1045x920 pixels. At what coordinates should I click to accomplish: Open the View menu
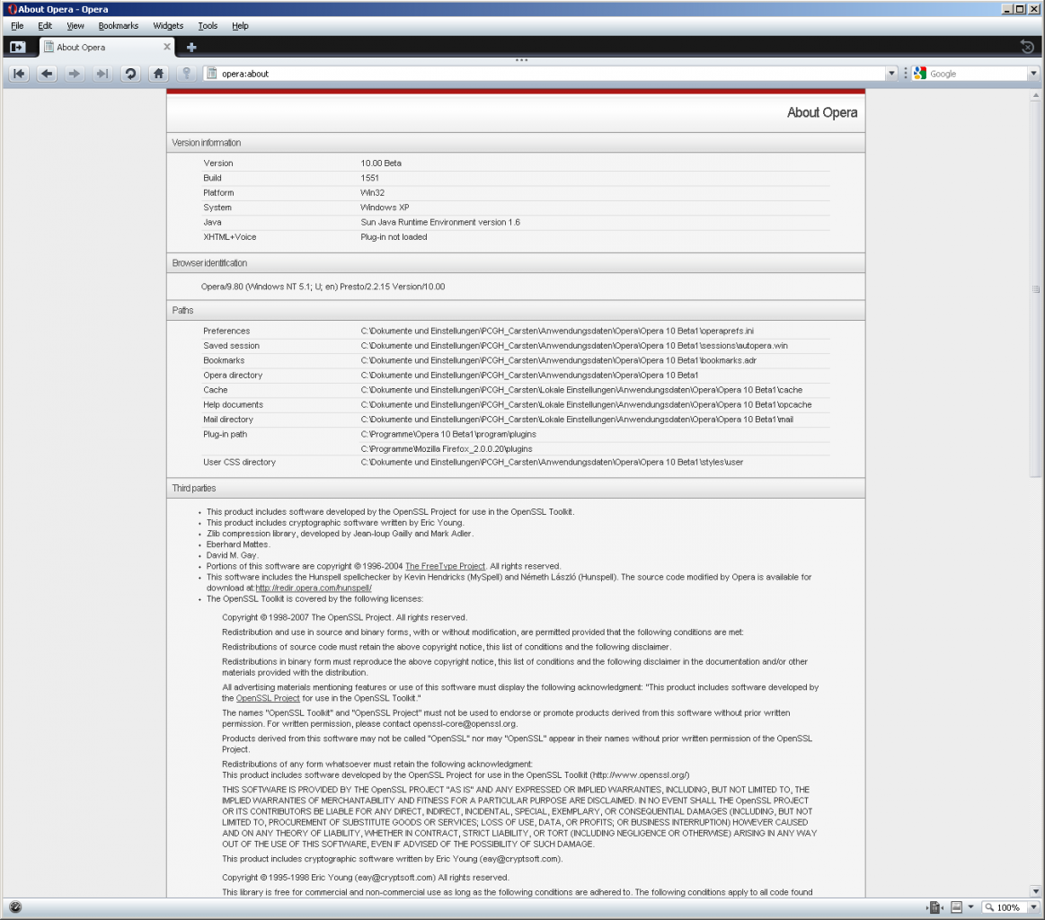click(75, 26)
